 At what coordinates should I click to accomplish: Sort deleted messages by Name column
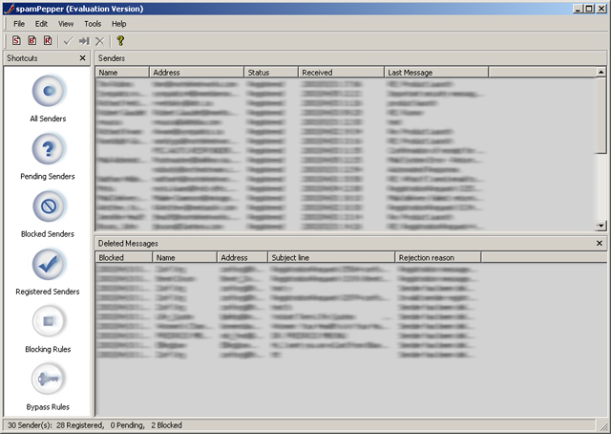184,257
